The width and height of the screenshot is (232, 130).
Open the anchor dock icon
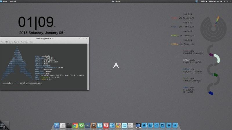56,126
